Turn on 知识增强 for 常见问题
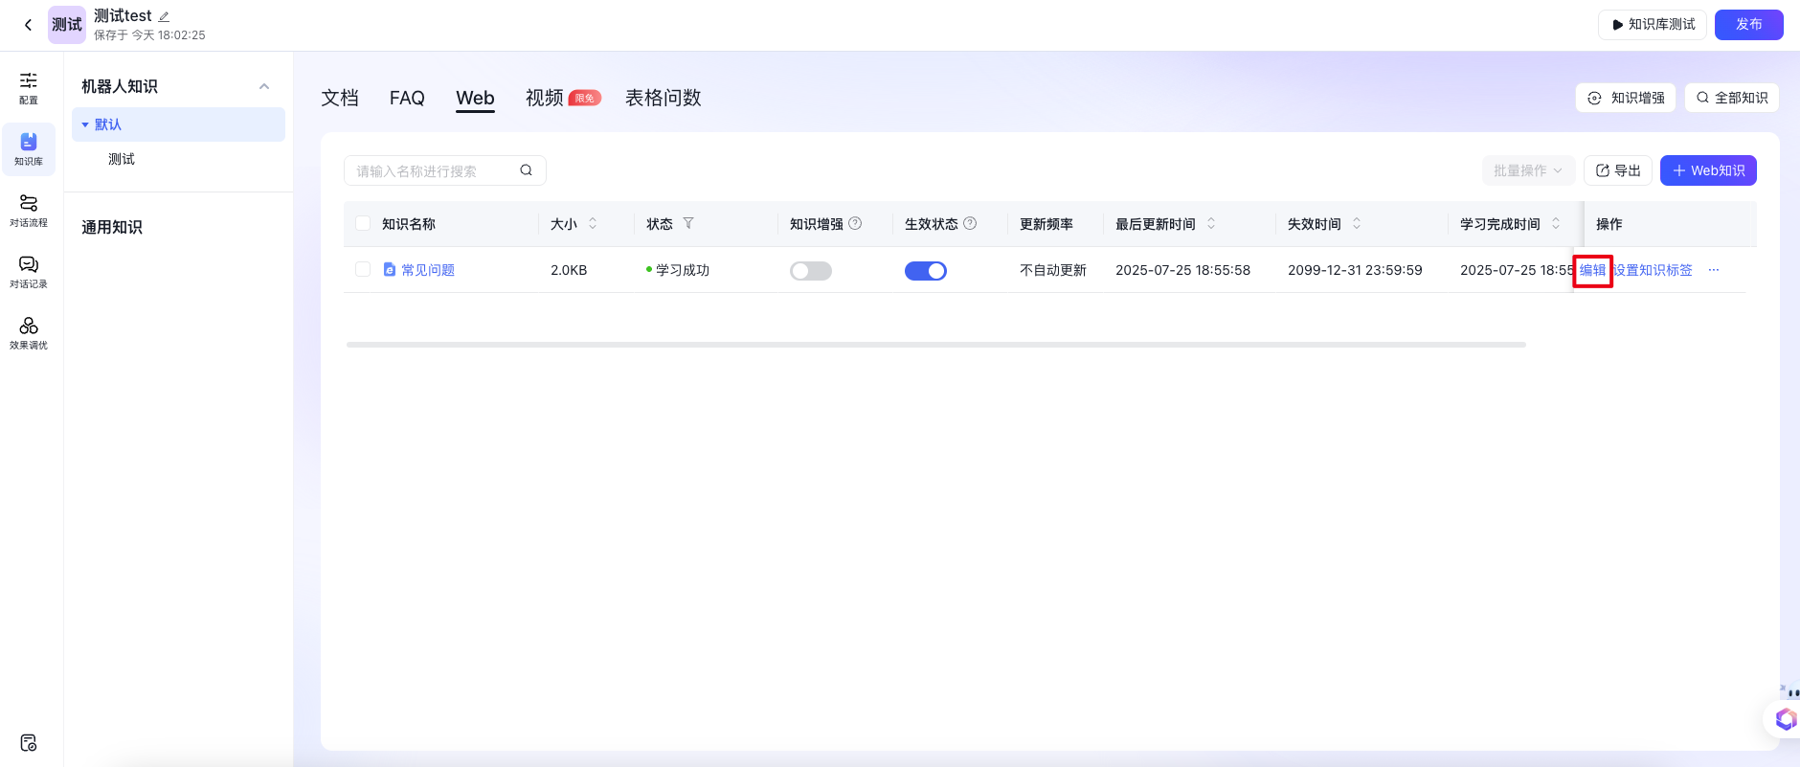Screen dimensions: 1800x767 pyautogui.click(x=811, y=271)
